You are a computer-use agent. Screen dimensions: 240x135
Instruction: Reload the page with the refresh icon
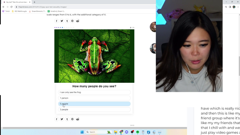tap(11, 7)
